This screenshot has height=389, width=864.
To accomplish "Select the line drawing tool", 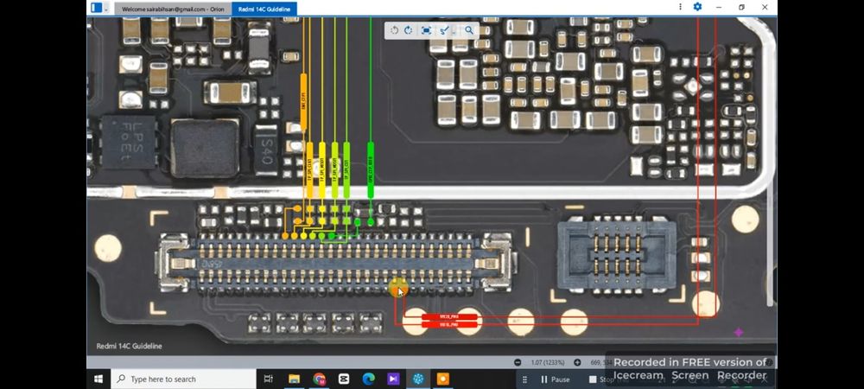I will click(x=444, y=30).
